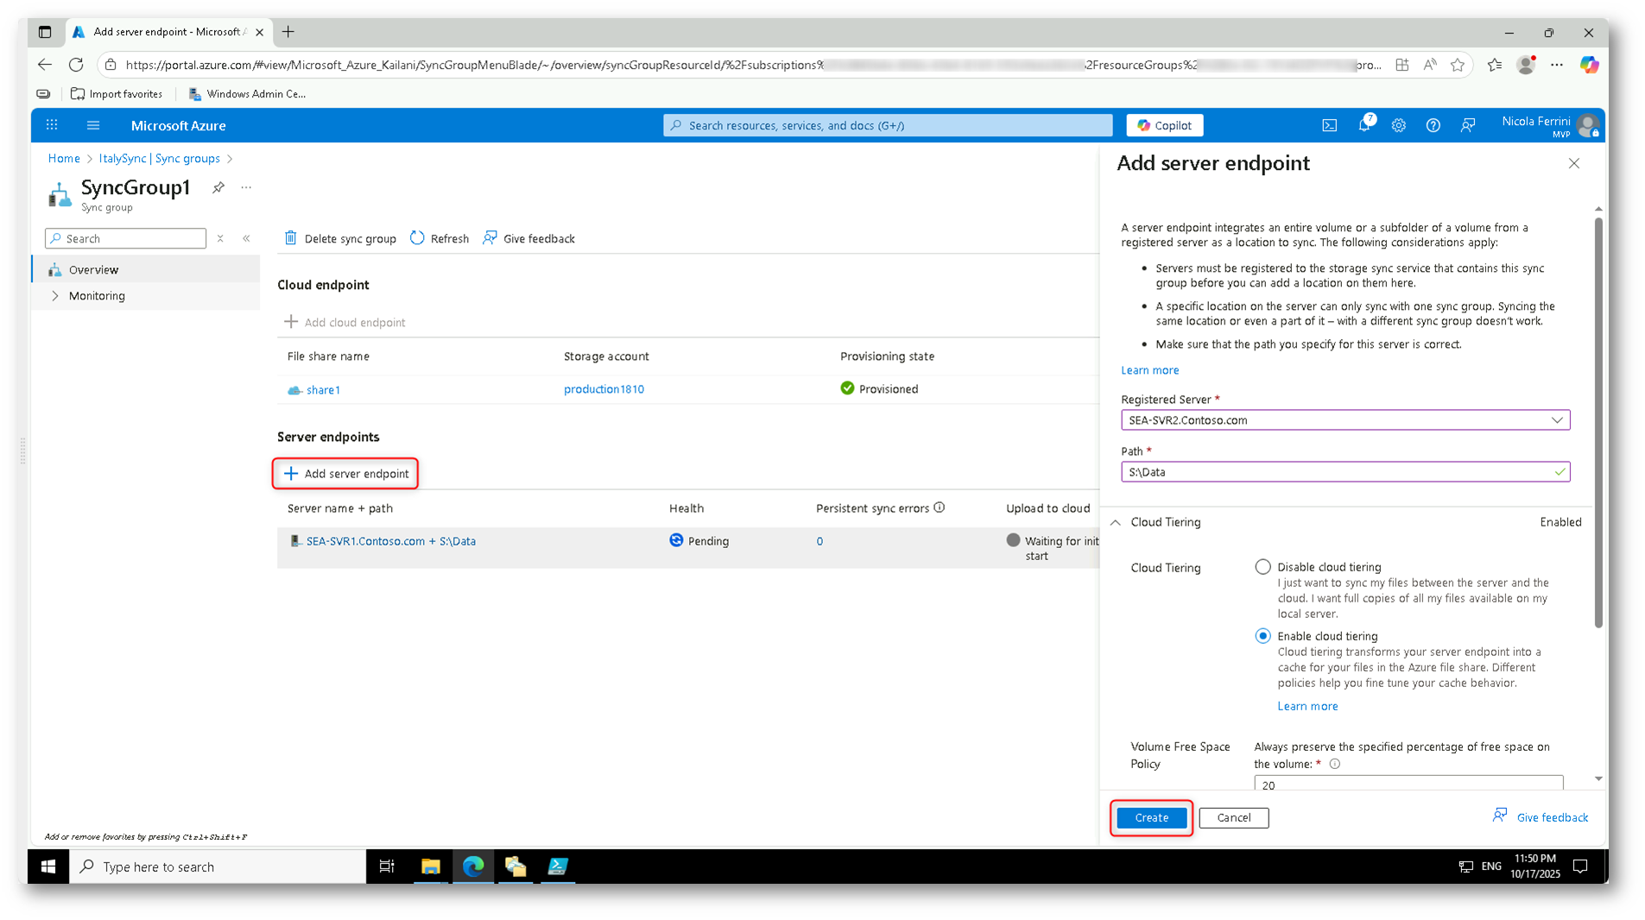Open portal settings gear icon
The width and height of the screenshot is (1645, 920).
1398,125
